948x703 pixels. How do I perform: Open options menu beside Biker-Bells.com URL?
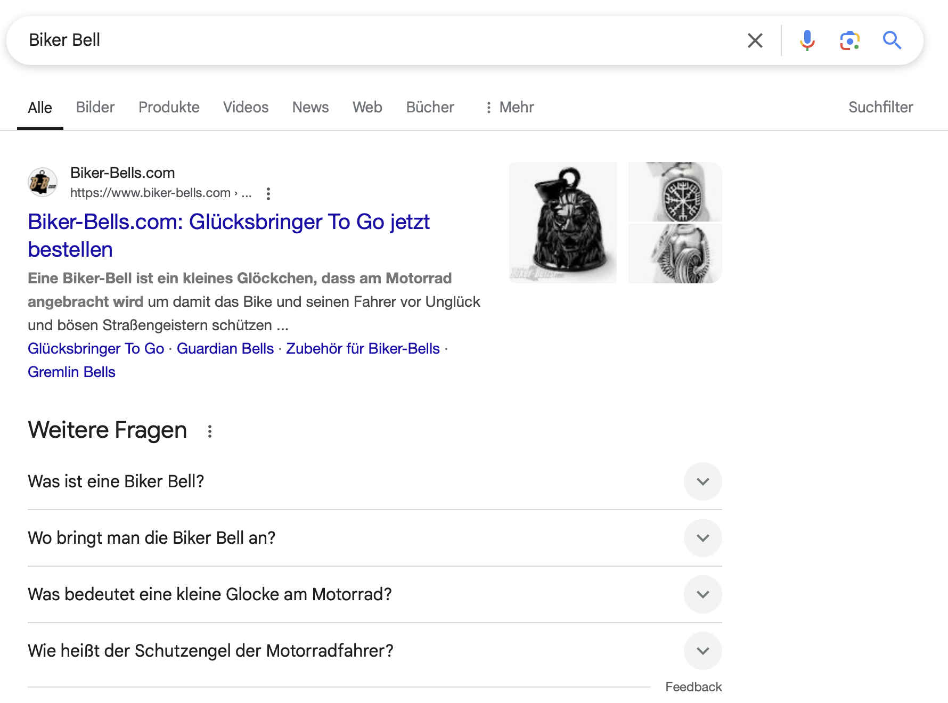[268, 193]
